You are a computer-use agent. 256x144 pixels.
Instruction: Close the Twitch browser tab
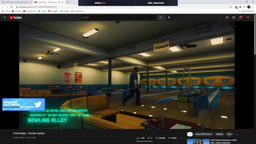31,2
